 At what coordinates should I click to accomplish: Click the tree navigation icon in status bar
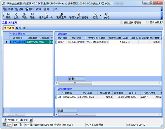pyautogui.click(x=21, y=125)
